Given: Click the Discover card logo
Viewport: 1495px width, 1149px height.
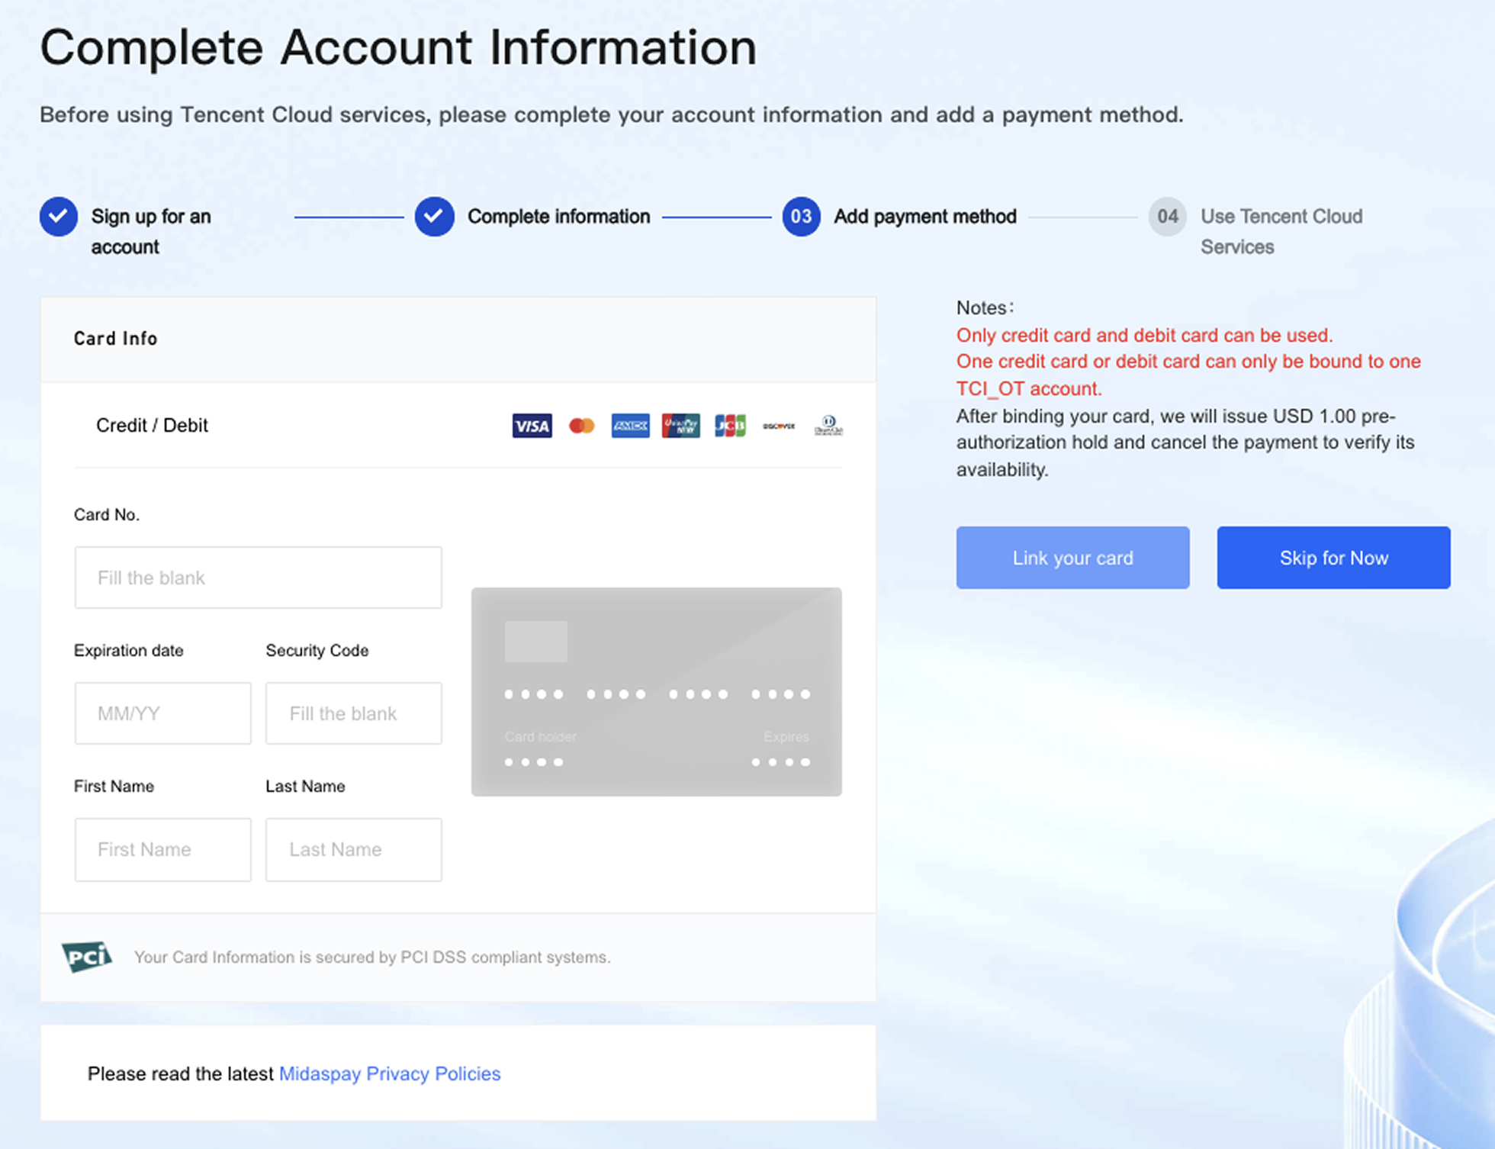Looking at the screenshot, I should click(779, 426).
